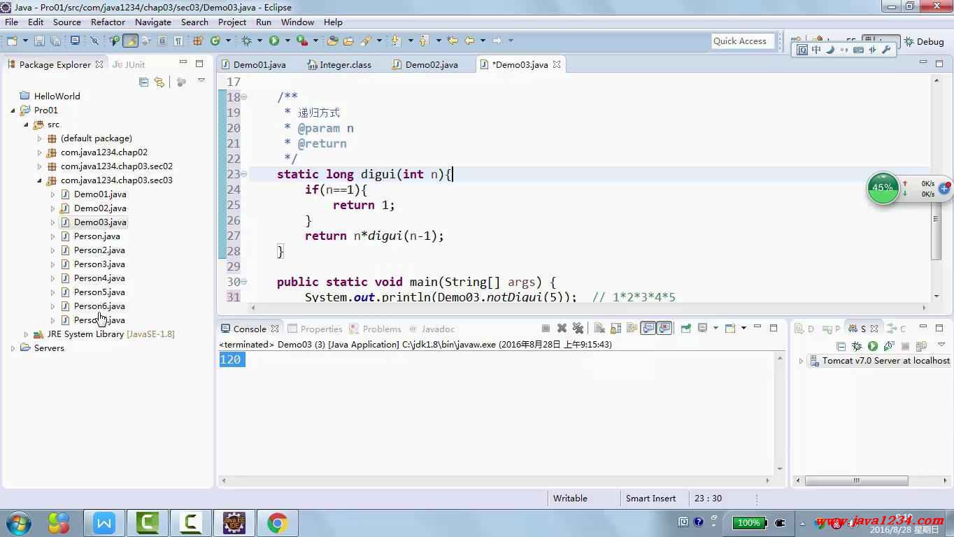Expand the com.java1234.chap02 package

tap(40, 152)
